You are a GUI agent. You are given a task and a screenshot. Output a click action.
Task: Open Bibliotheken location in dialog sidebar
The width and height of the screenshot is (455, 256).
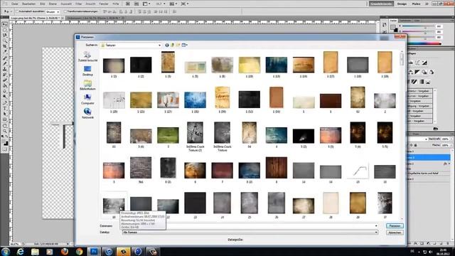click(87, 85)
